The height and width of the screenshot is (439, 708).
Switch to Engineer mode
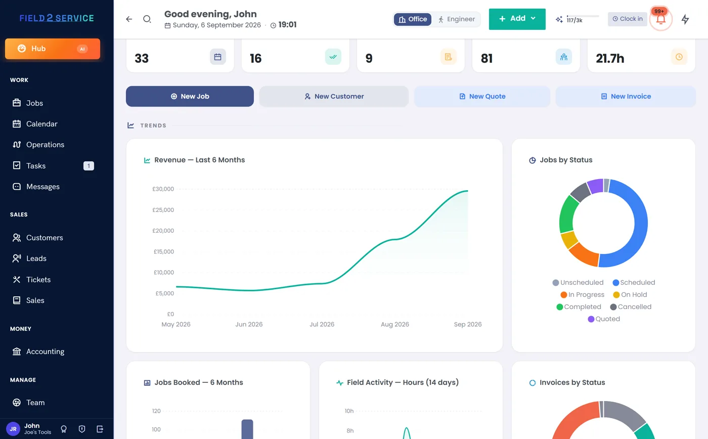457,19
